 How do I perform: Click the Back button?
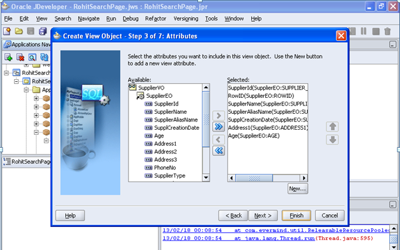coord(233,215)
